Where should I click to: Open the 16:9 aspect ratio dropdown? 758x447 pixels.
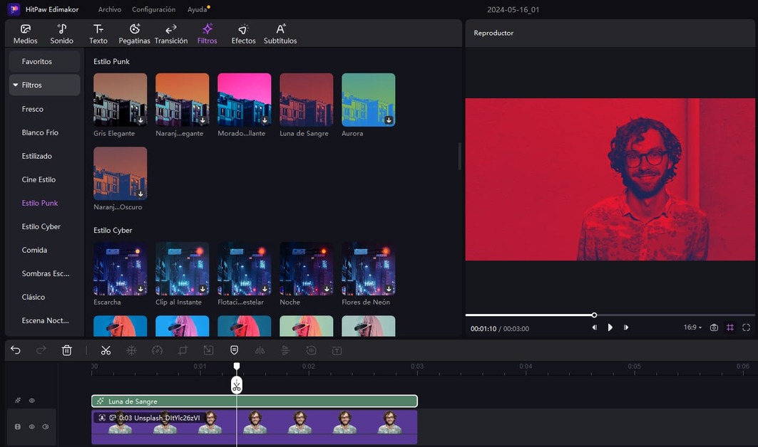tap(691, 327)
